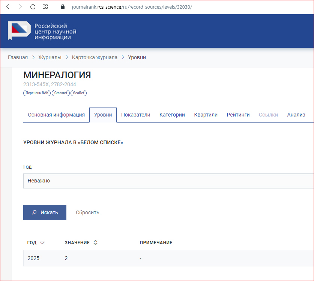
Task: Click the ISSN text 2313-545X, 2782-2044
Action: click(x=50, y=84)
